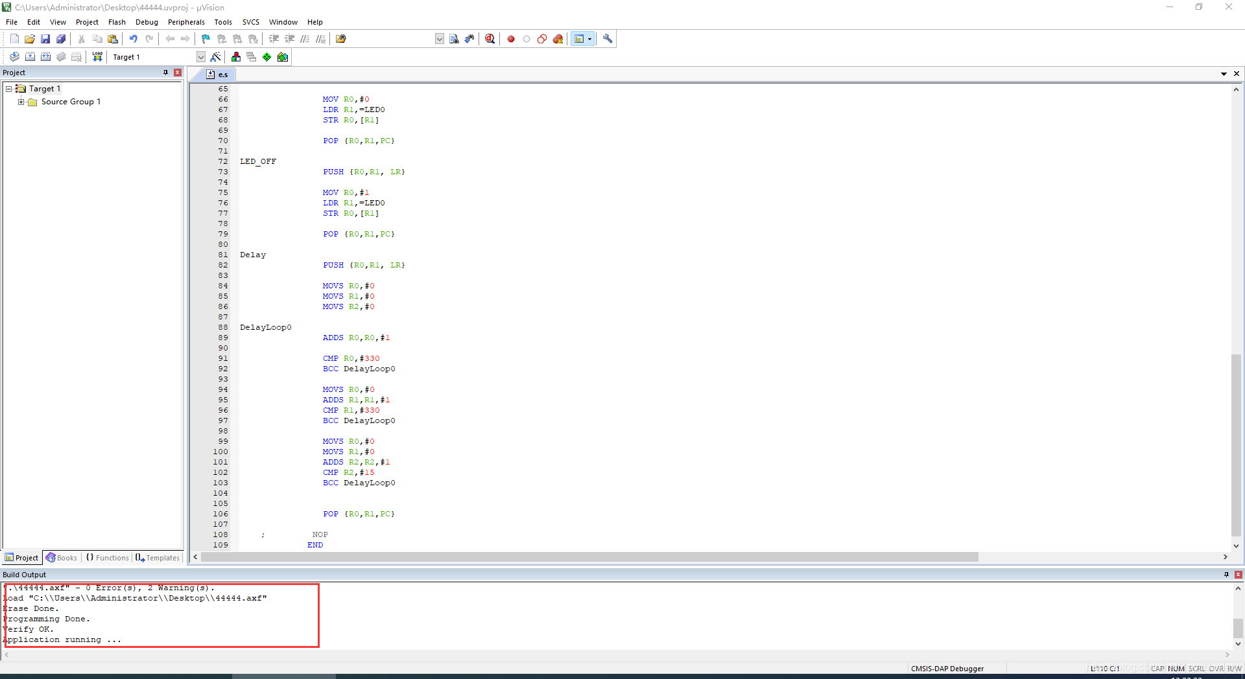Open the Flash menu
This screenshot has width=1245, height=679.
[117, 22]
